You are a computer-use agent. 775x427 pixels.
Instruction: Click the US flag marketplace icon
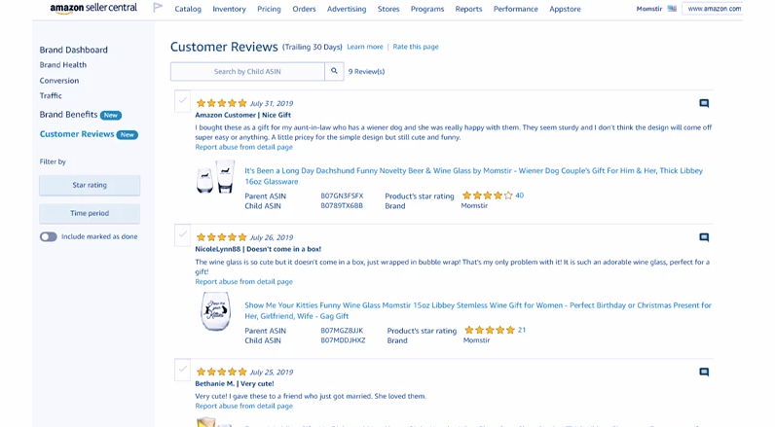[x=672, y=9]
